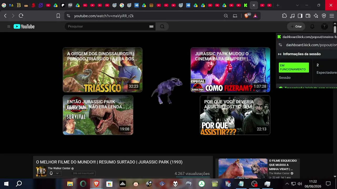
Task: View site information icon in address bar
Action: [x=69, y=16]
